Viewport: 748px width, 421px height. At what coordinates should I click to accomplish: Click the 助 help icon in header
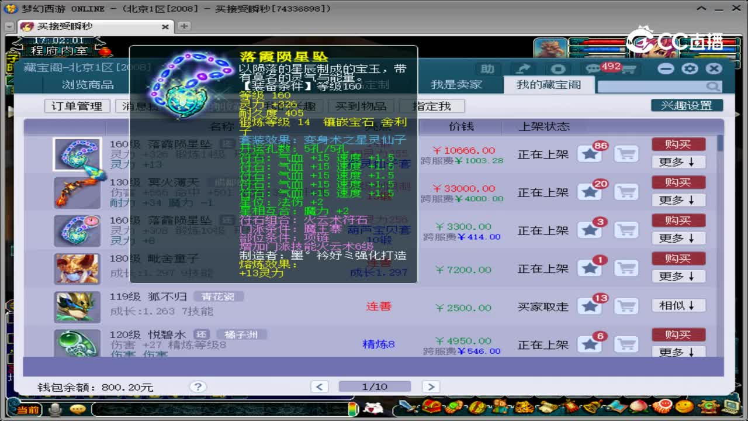pos(487,69)
